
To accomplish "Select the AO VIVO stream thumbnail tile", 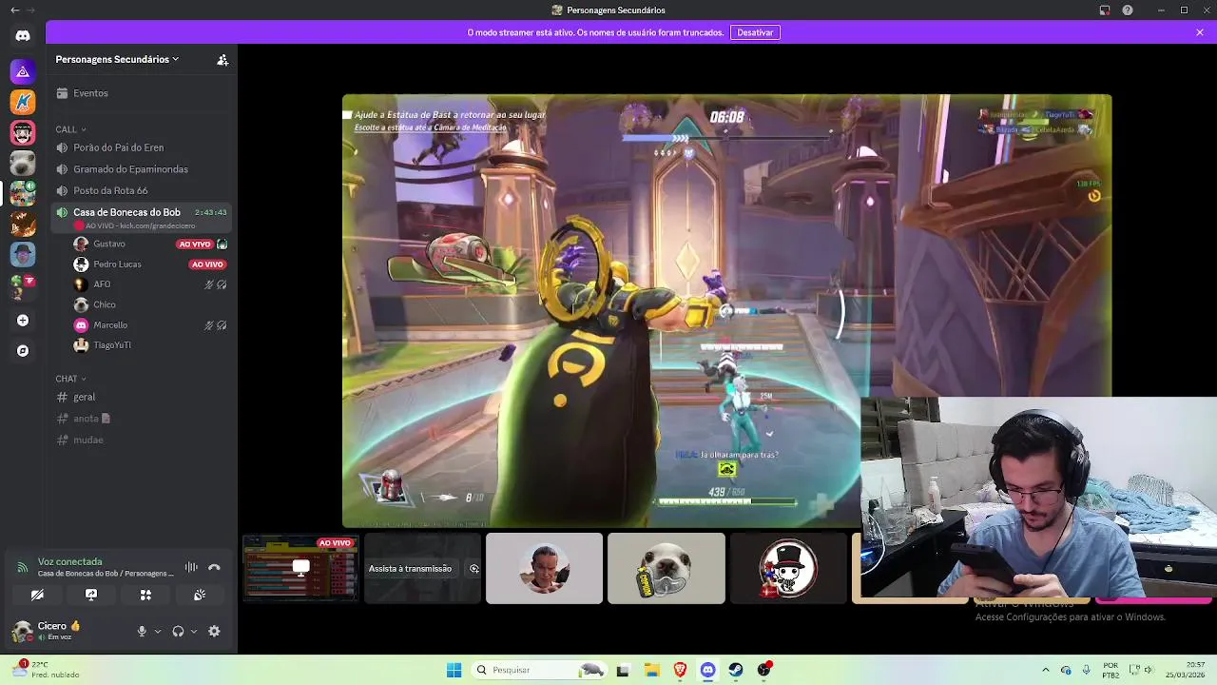I will (300, 569).
